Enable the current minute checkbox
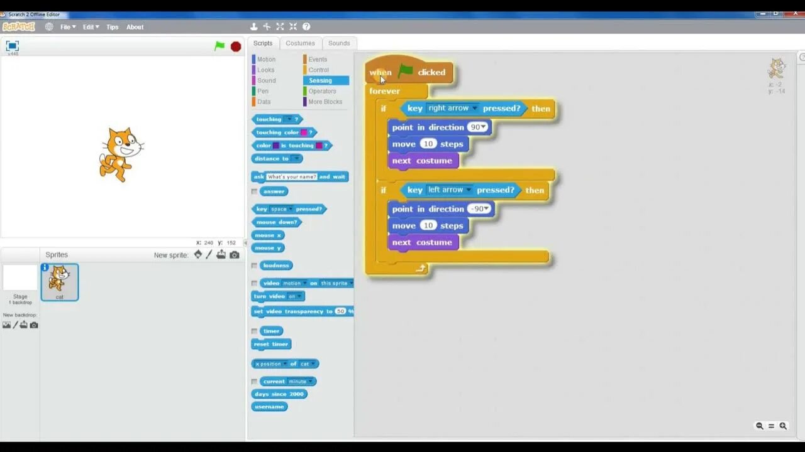This screenshot has width=805, height=452. (254, 381)
